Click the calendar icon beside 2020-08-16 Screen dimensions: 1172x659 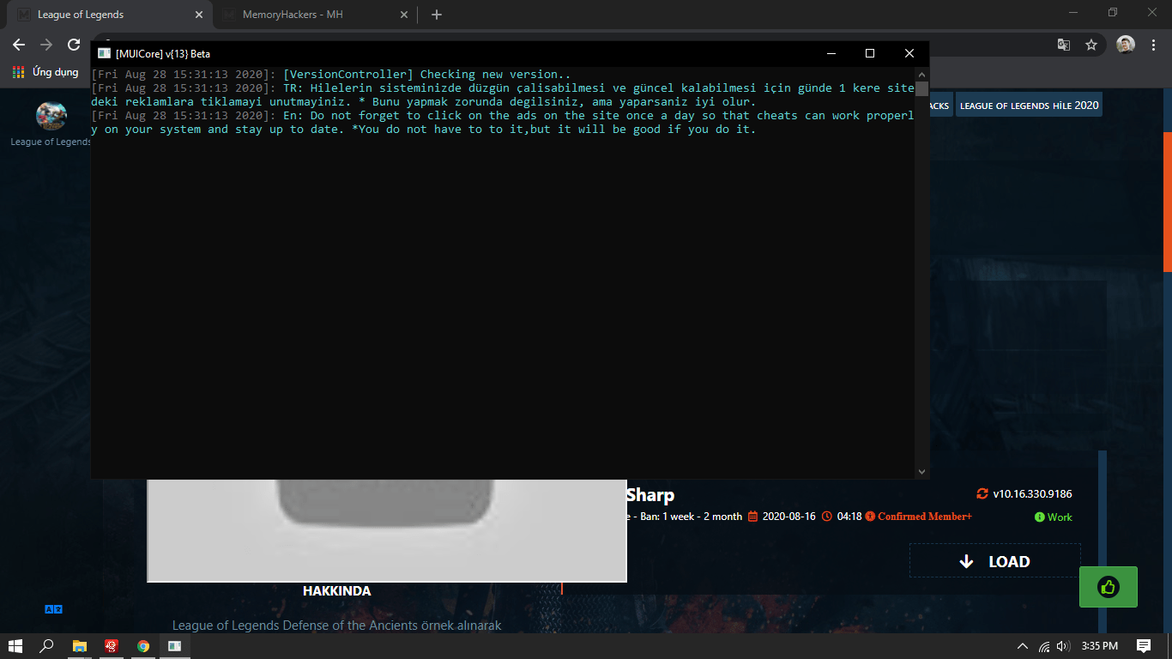753,517
